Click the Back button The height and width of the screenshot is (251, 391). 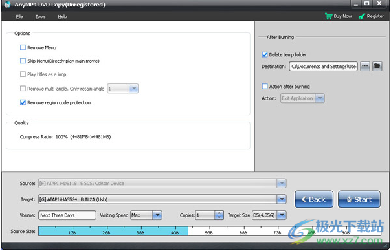click(x=314, y=199)
